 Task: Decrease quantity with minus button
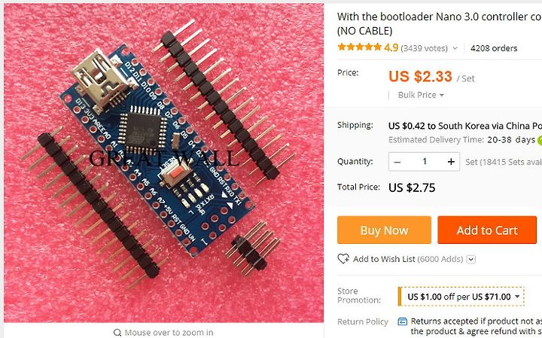(x=397, y=162)
